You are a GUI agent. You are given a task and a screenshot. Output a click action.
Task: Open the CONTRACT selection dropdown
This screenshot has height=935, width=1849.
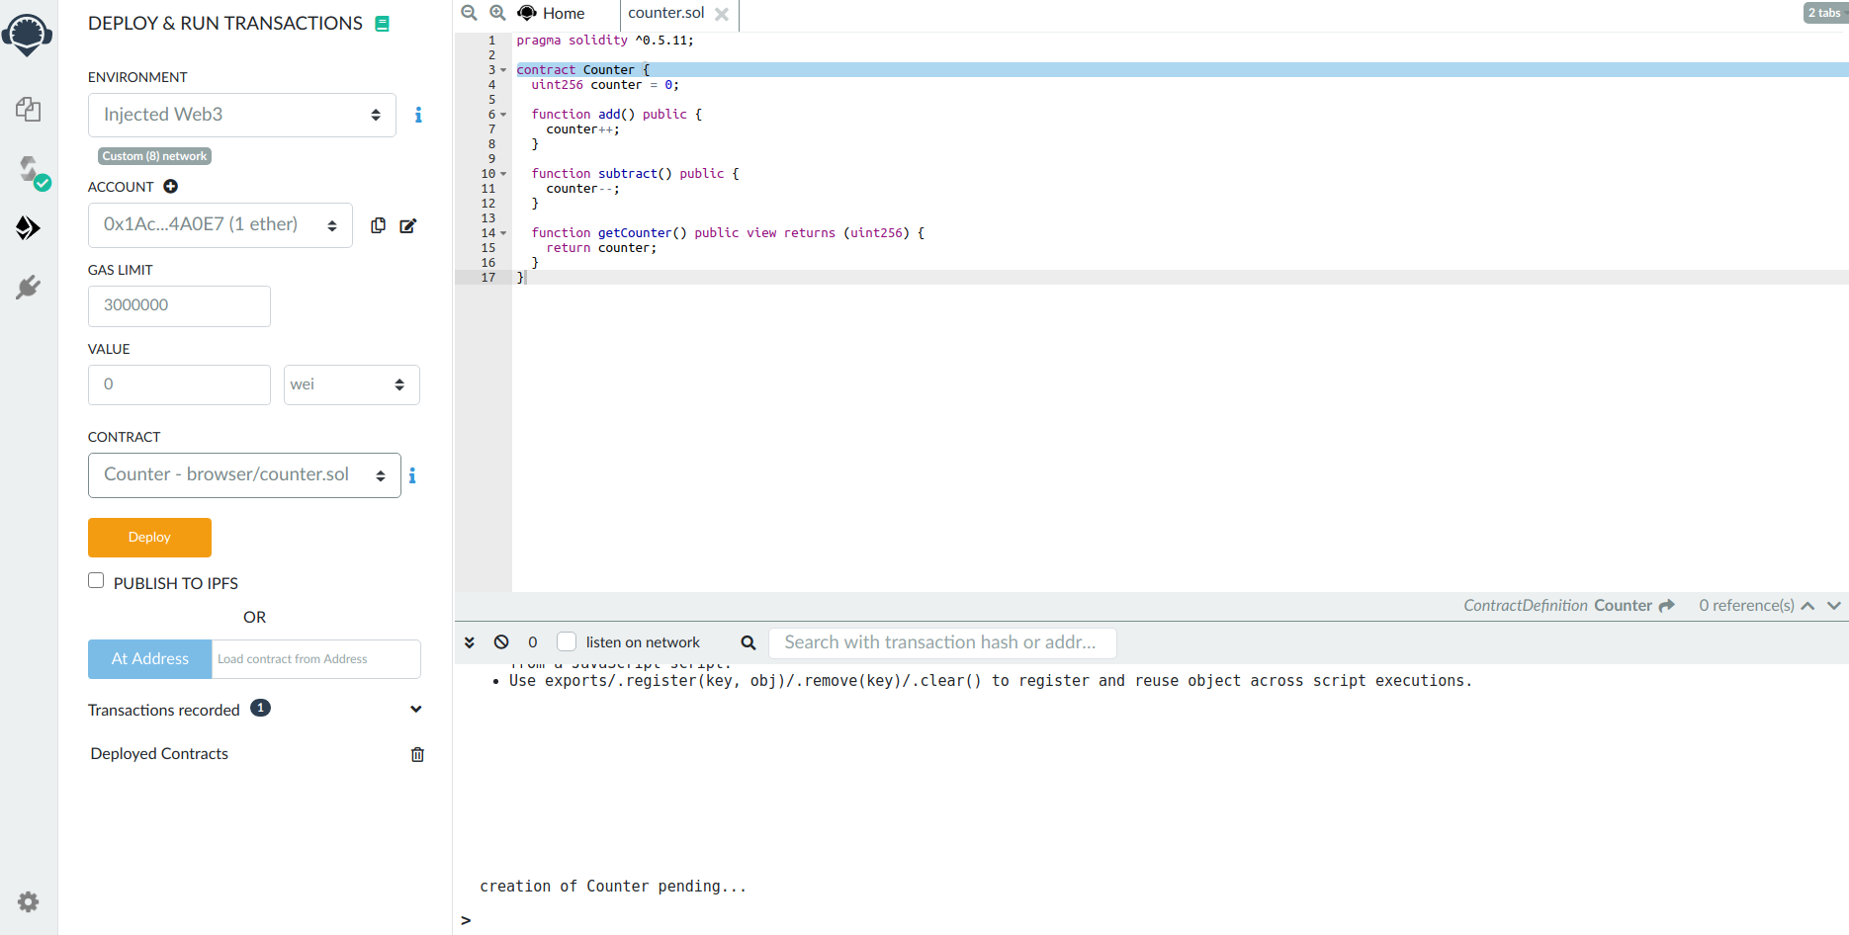243,475
